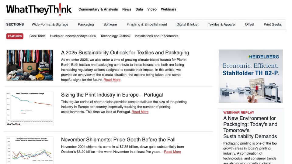Open the Commentary & Analysis menu
This screenshot has width=292, height=164.
pyautogui.click(x=98, y=9)
